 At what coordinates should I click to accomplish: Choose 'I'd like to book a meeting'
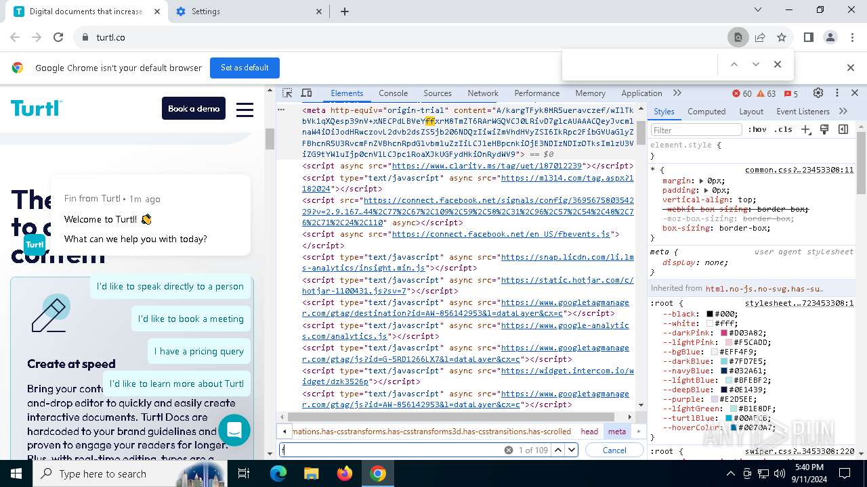click(191, 319)
